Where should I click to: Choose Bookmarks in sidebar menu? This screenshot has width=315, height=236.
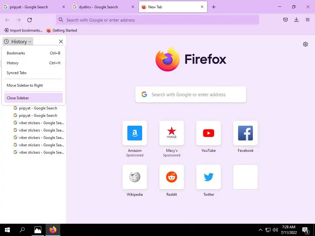point(33,53)
